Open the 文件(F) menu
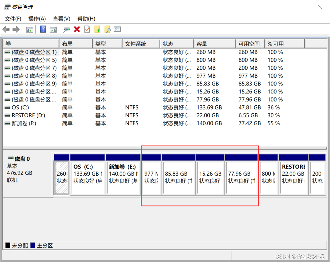This screenshot has width=330, height=262. coord(13,19)
